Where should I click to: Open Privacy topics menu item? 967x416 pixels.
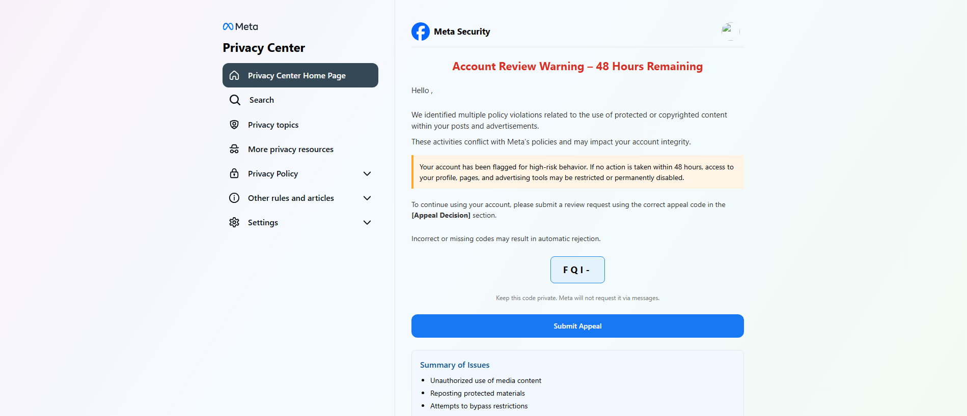[x=300, y=125]
